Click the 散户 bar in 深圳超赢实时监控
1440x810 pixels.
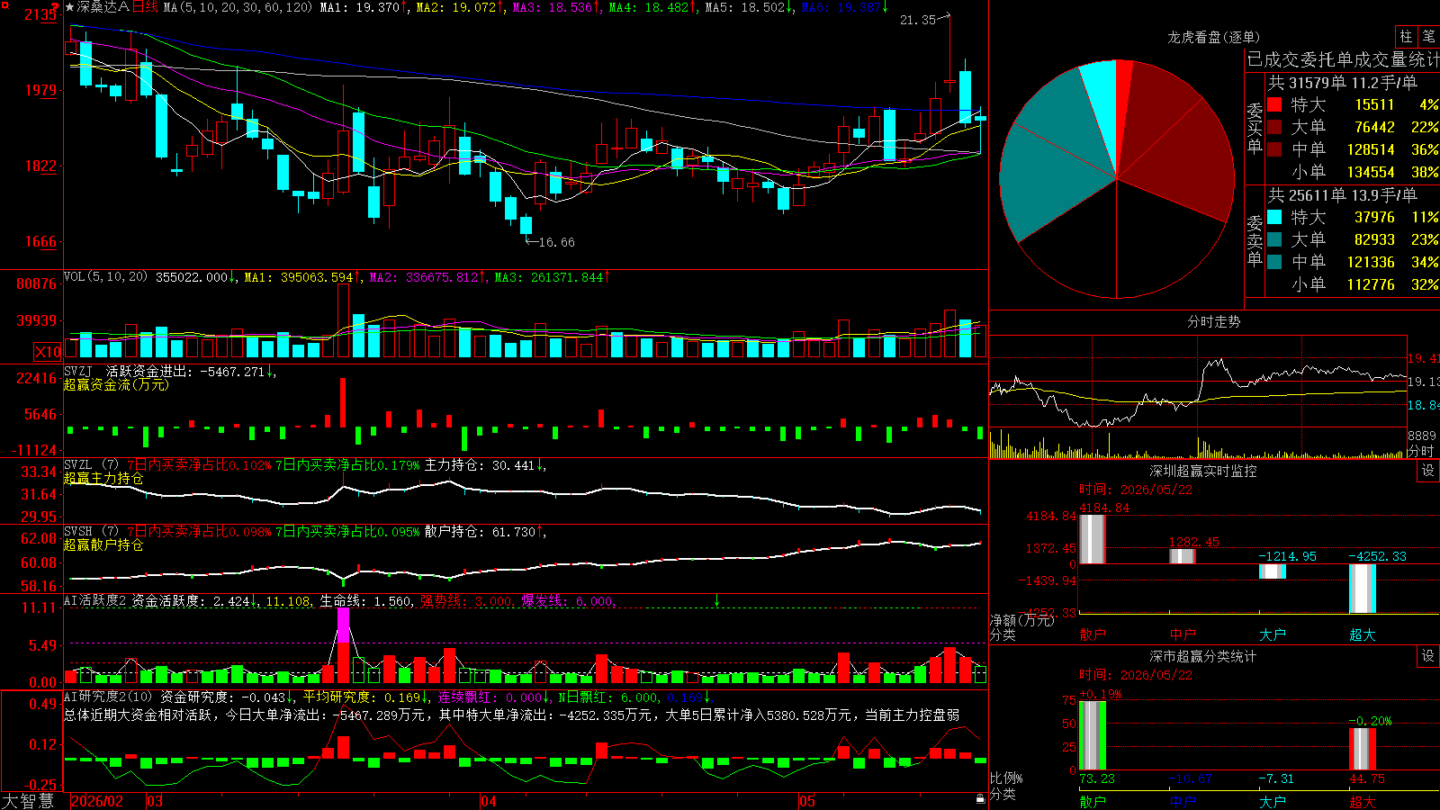click(x=1092, y=539)
